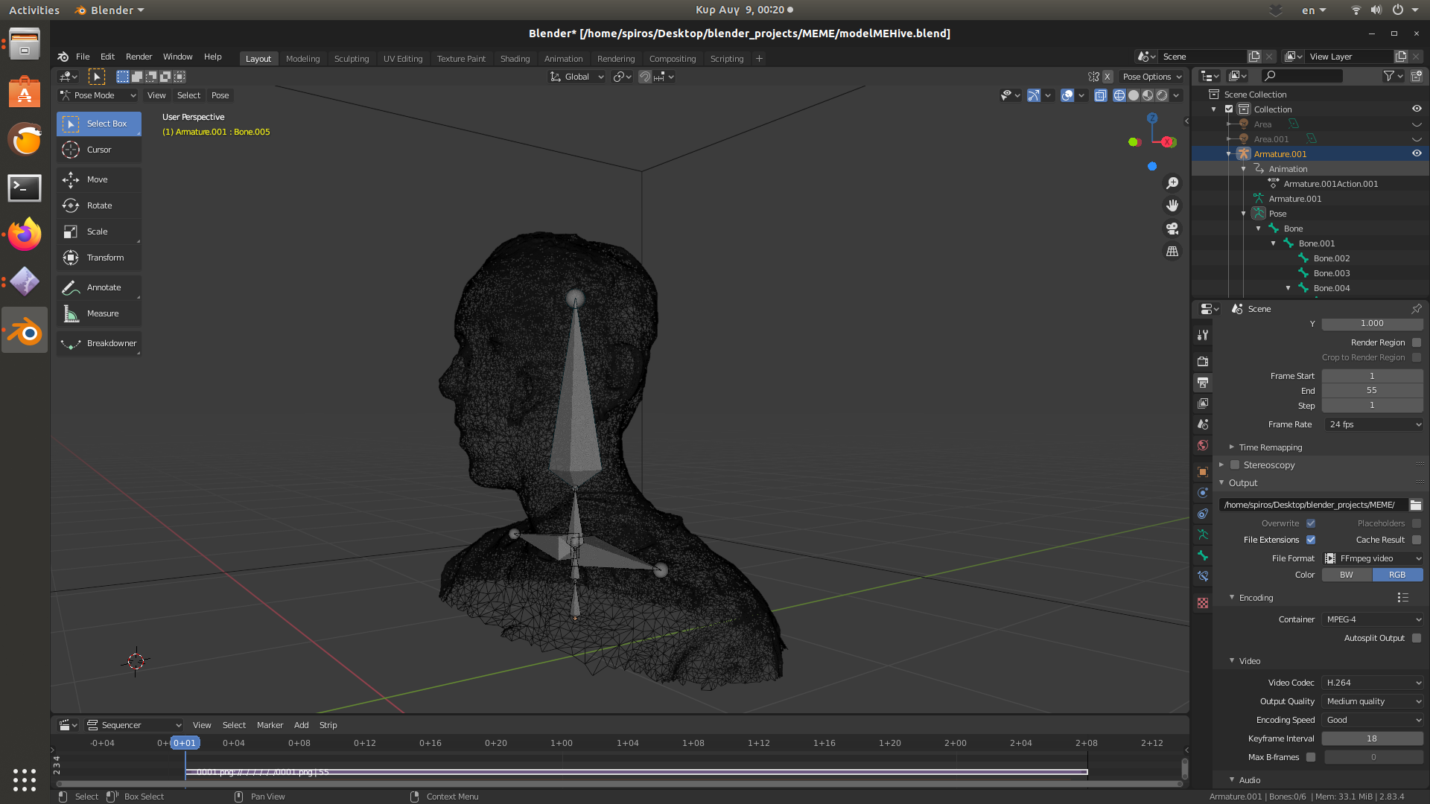Open Physics properties tab
1430x804 pixels.
(x=1203, y=493)
